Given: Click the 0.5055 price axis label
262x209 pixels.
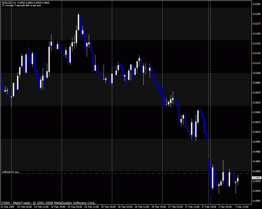Looking at the screenshot, I should coord(257,102).
